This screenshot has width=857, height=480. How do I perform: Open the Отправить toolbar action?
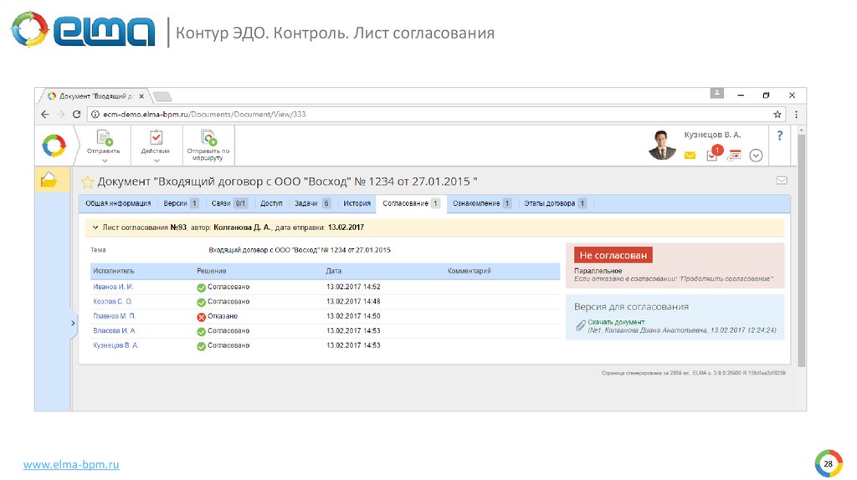(103, 141)
